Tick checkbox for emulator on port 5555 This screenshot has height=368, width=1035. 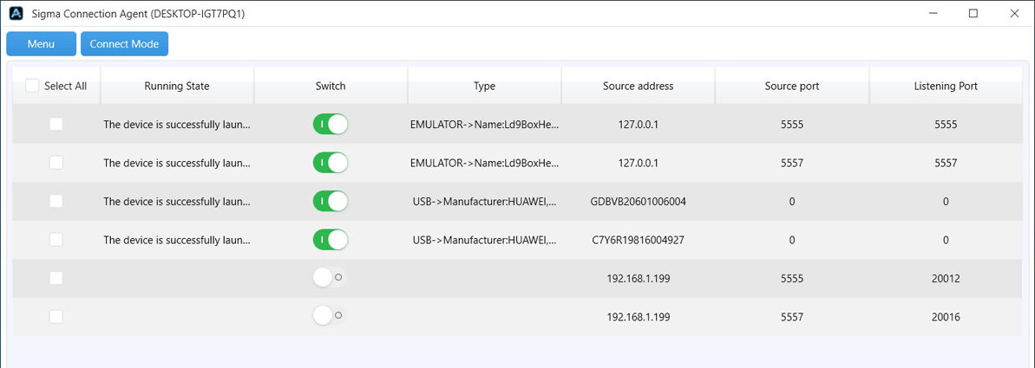tap(56, 124)
